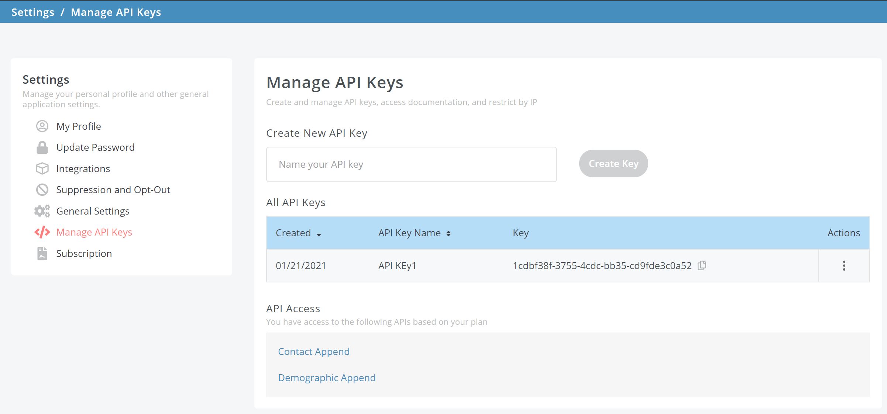887x414 pixels.
Task: Go to Subscription settings
Action: tap(84, 254)
